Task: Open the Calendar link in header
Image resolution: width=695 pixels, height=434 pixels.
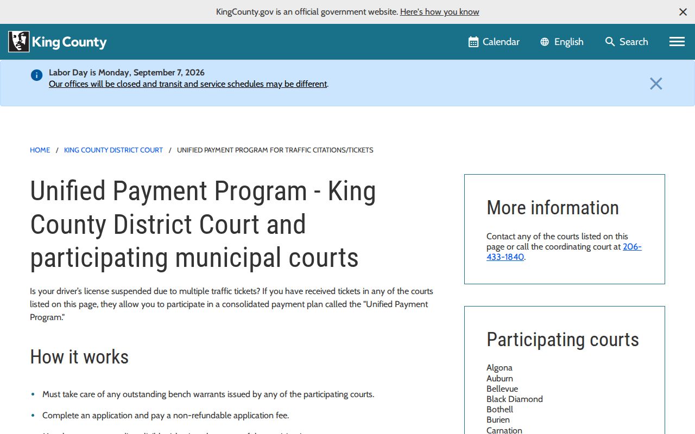Action: coord(494,42)
